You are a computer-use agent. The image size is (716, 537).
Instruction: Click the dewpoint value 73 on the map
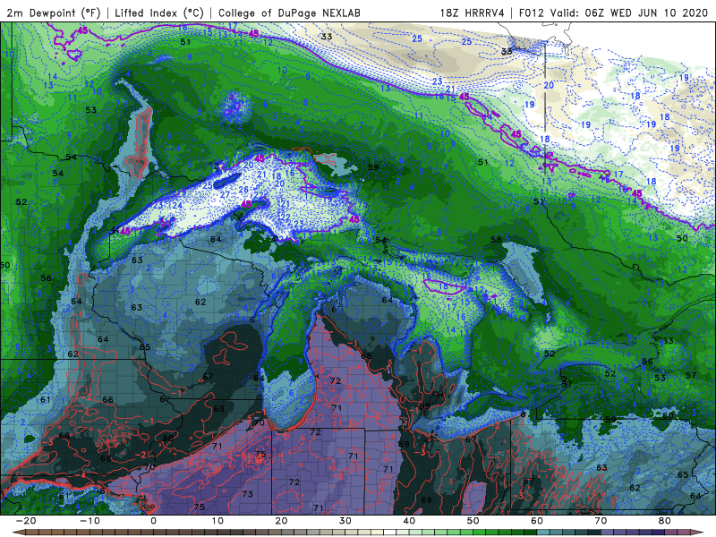[x=248, y=494]
